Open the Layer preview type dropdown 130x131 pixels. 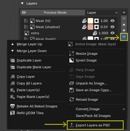(102, 13)
